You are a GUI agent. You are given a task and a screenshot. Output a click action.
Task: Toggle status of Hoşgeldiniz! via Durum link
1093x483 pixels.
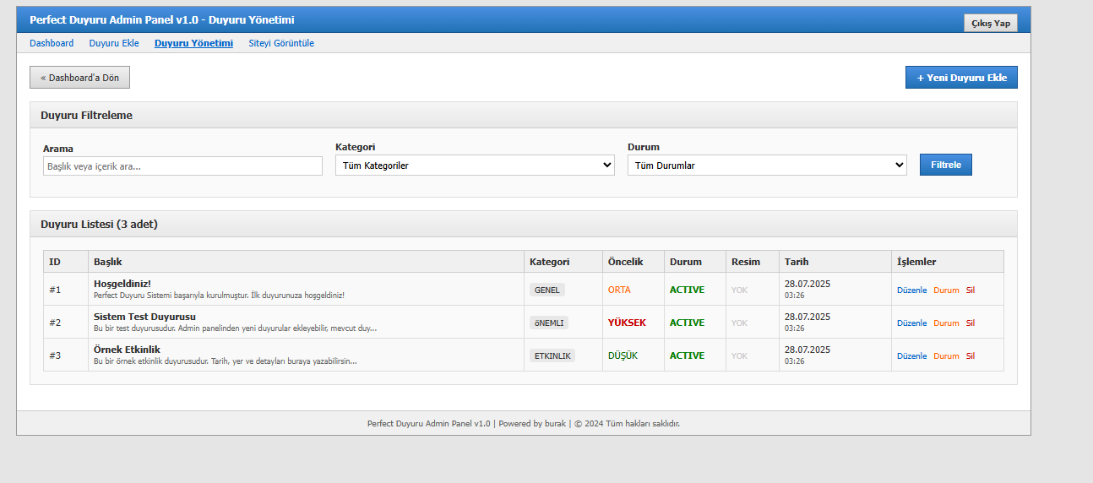point(946,290)
